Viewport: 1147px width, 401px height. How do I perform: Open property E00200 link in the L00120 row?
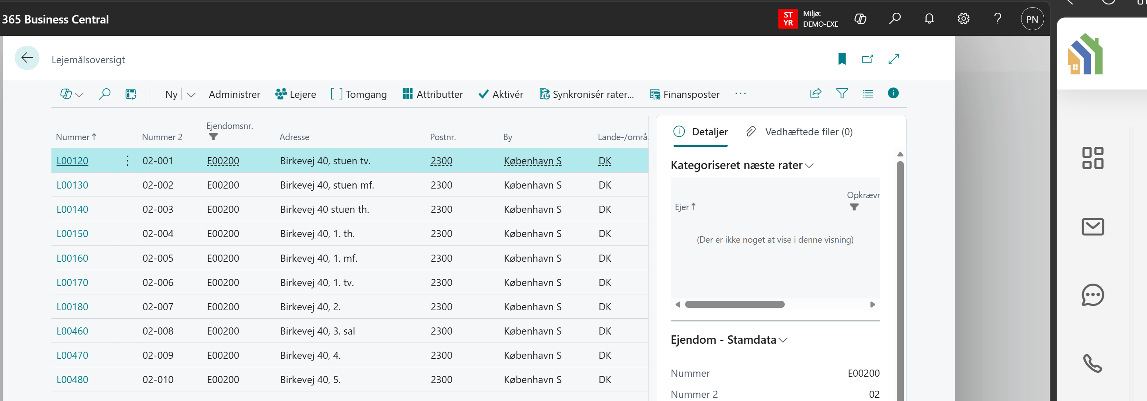click(223, 160)
